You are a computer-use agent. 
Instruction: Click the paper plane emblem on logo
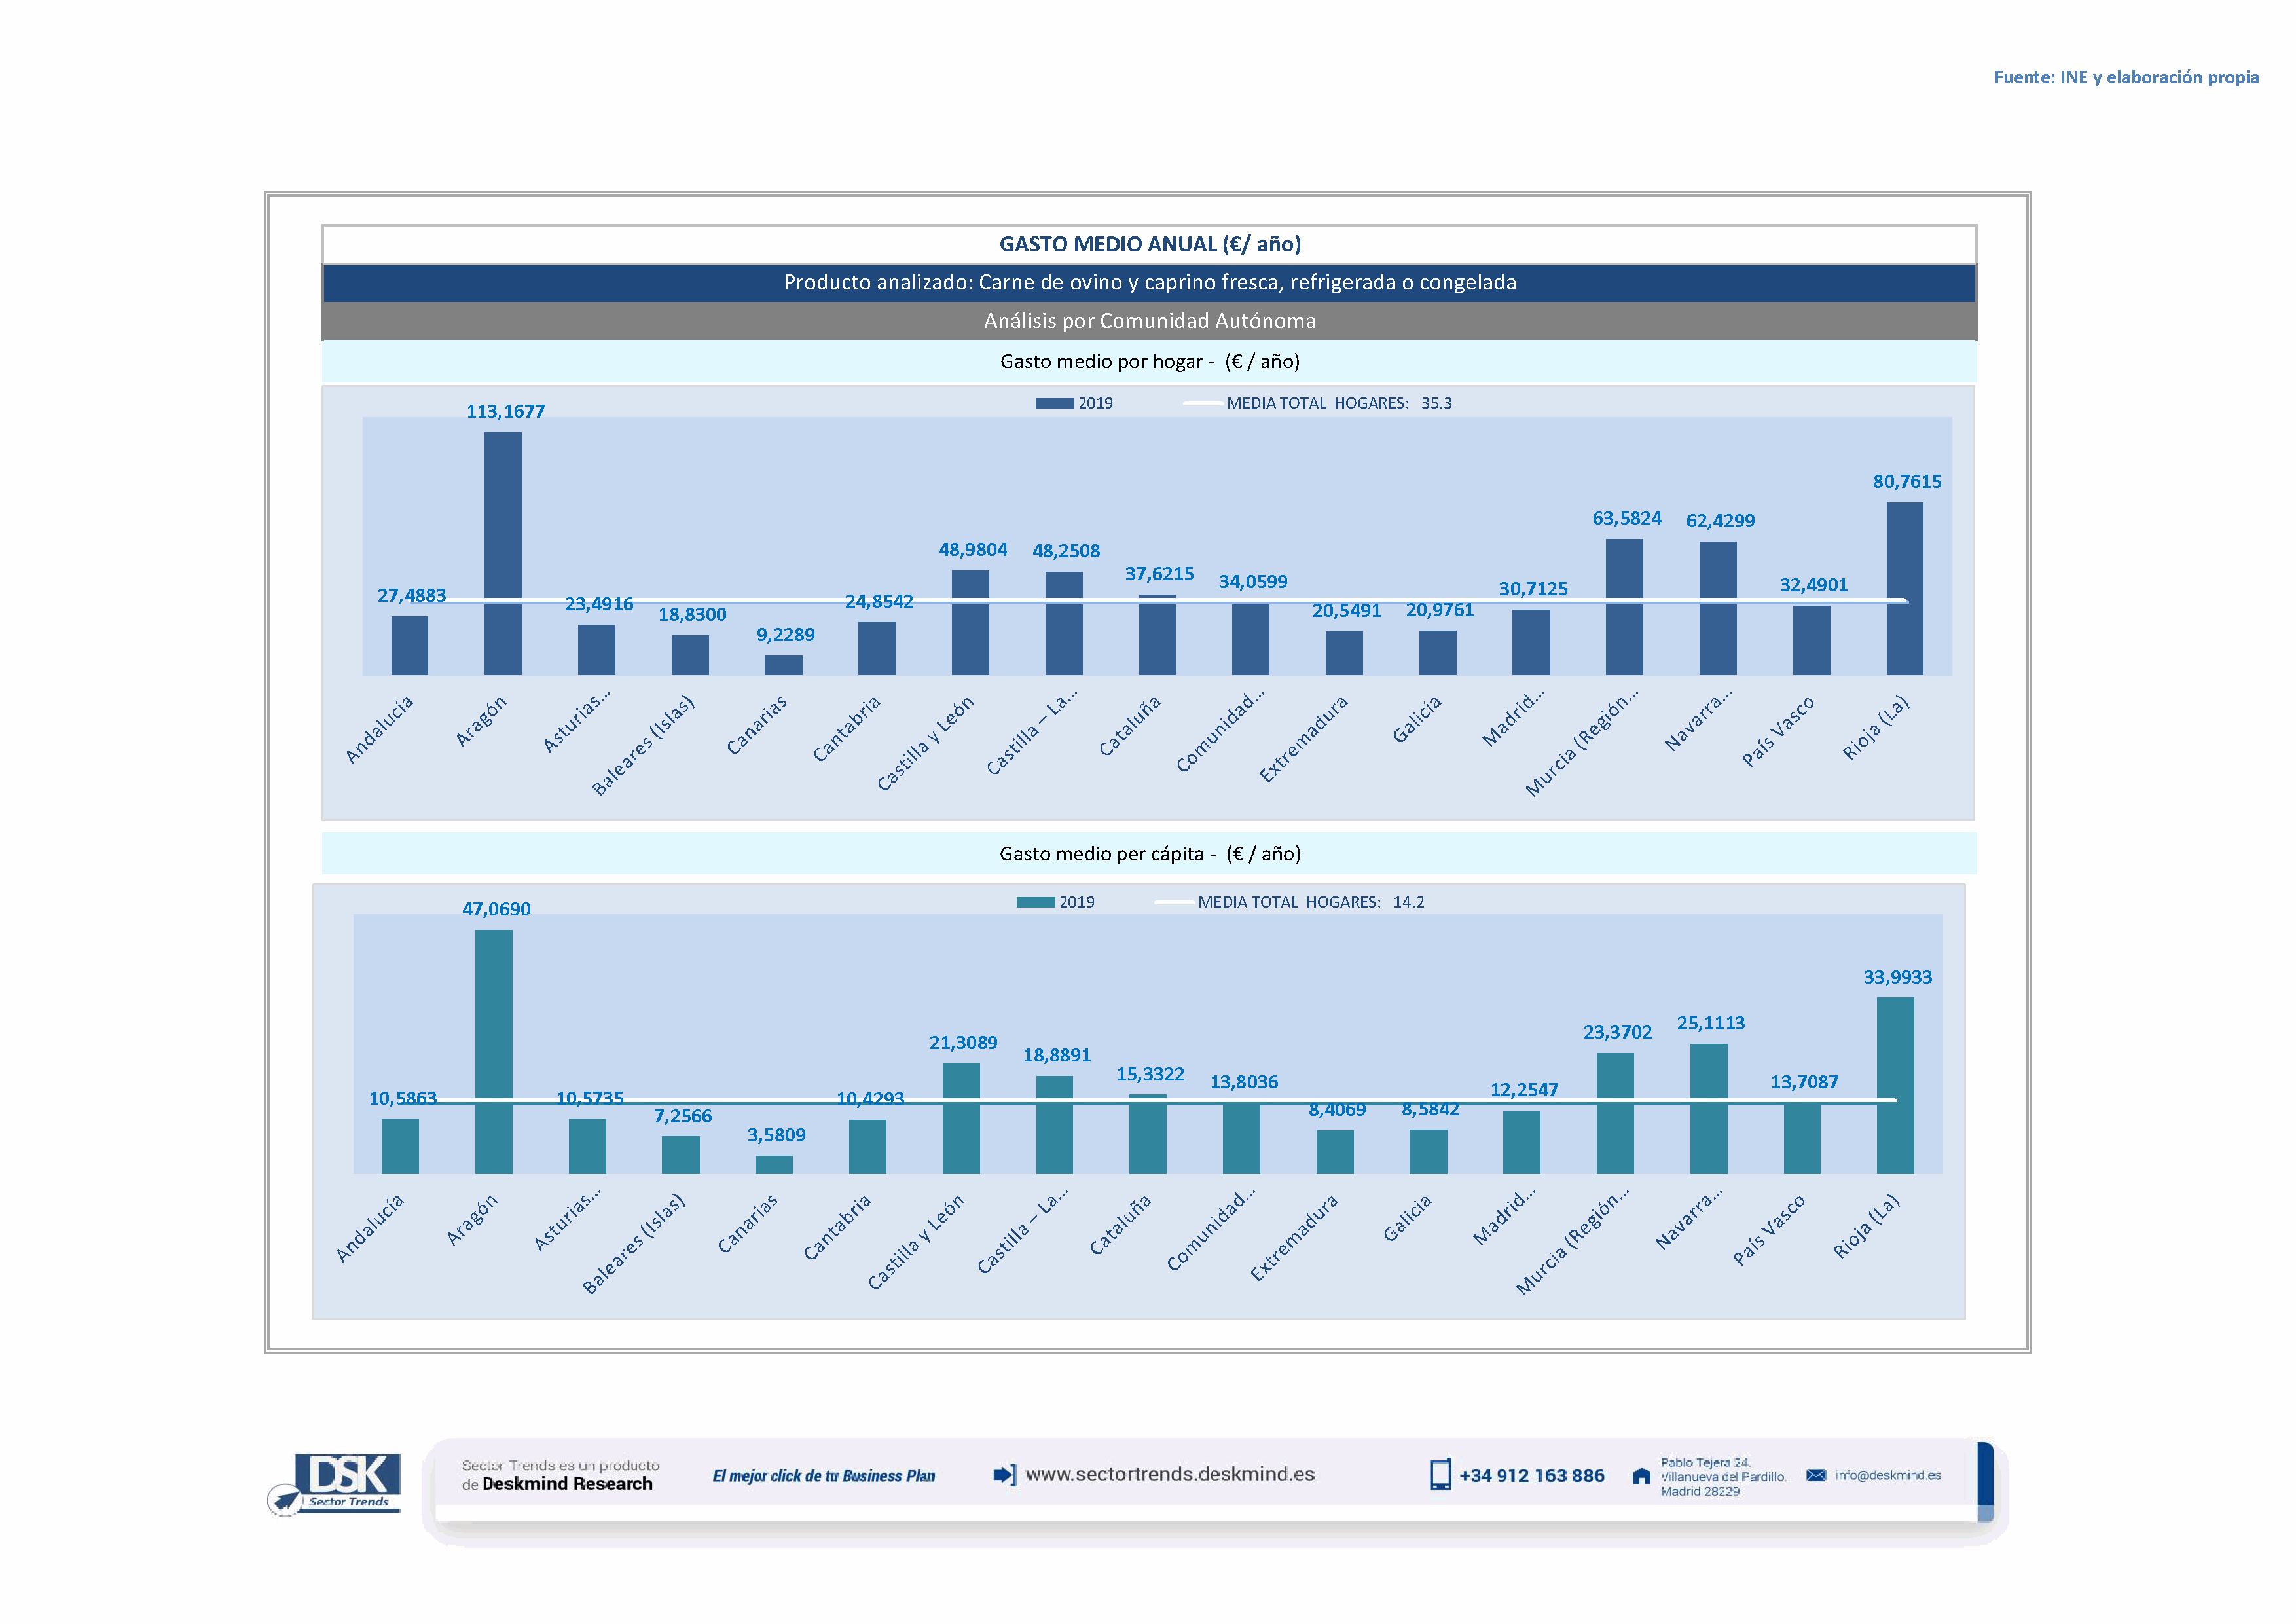click(286, 1500)
